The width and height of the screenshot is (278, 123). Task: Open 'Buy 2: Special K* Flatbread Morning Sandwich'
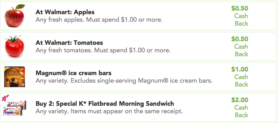pyautogui.click(x=105, y=104)
